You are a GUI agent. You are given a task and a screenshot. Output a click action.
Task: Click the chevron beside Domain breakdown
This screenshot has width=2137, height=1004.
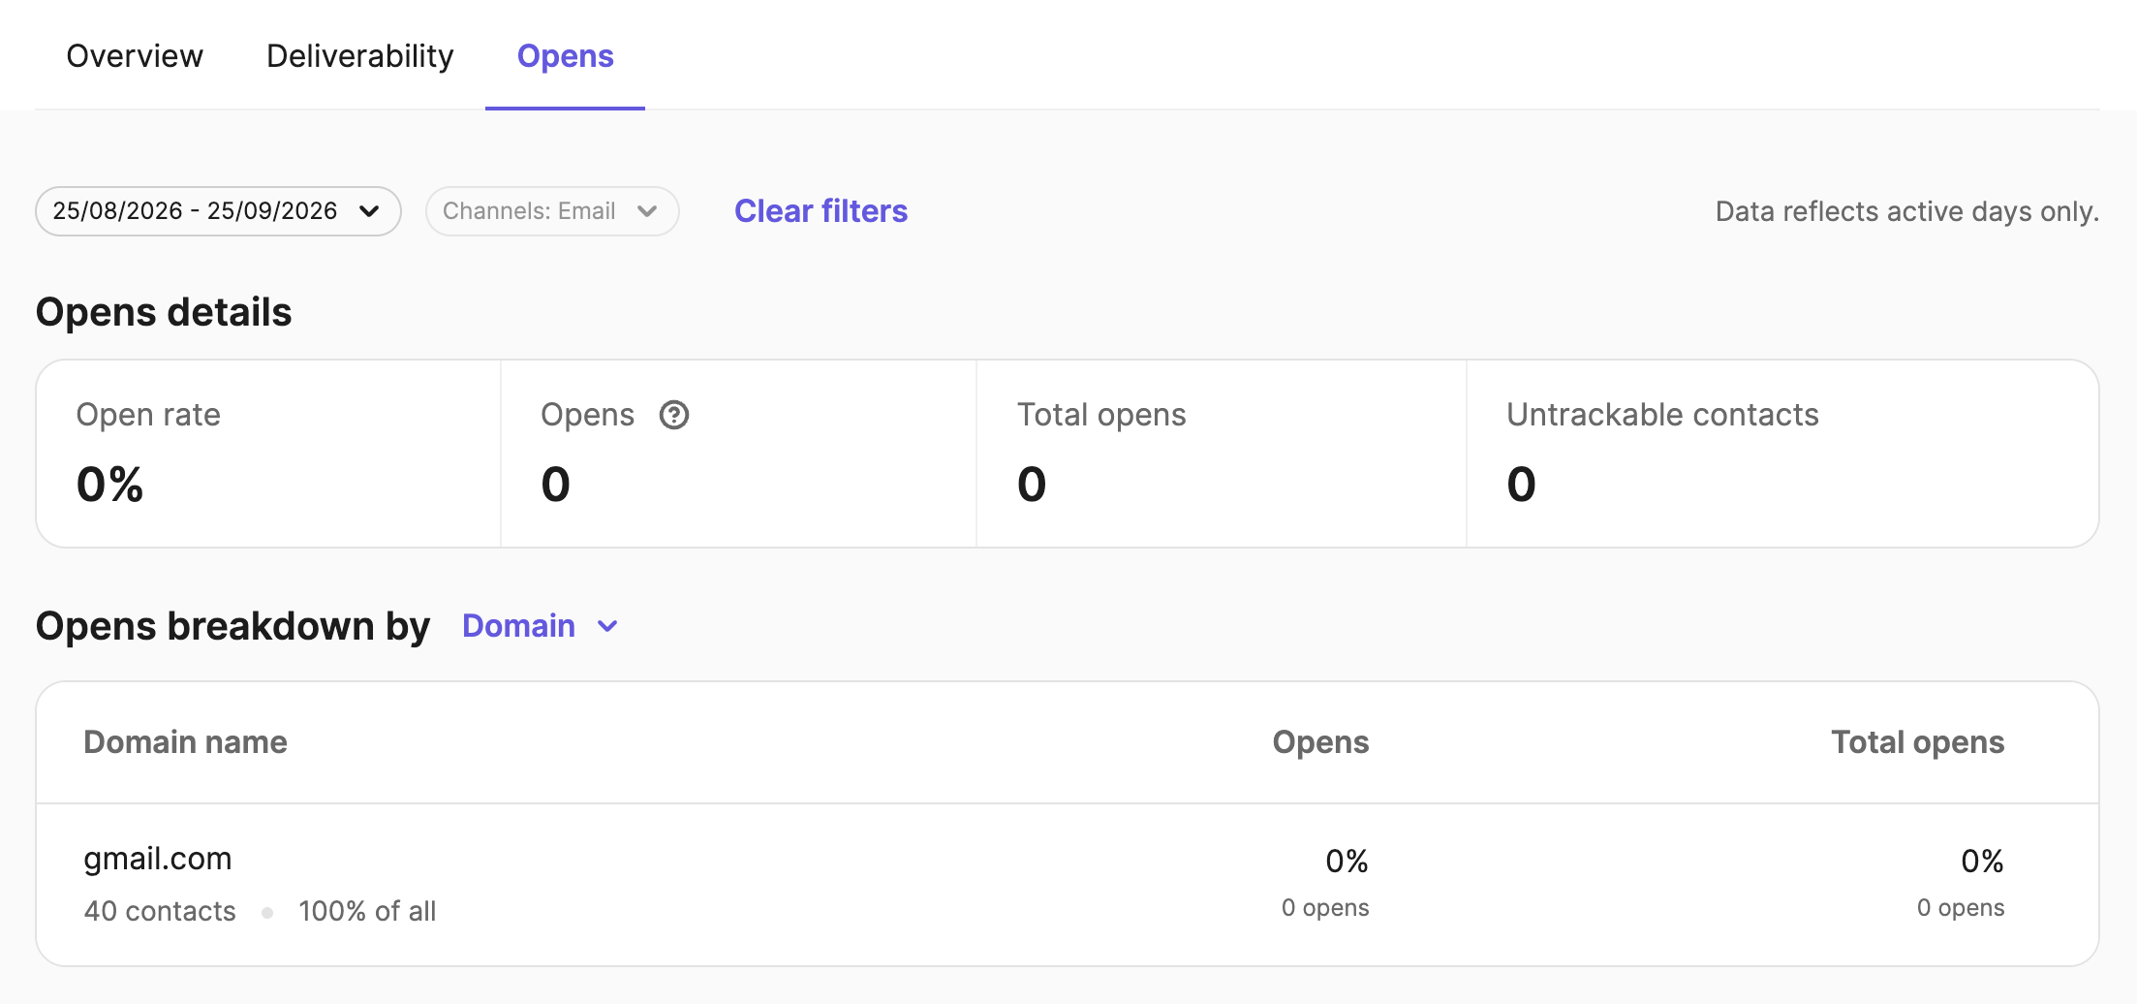[607, 626]
